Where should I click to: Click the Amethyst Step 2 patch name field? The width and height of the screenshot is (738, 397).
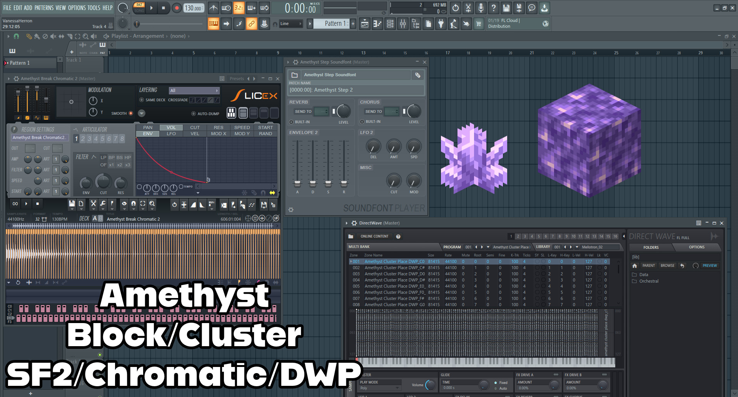click(356, 90)
